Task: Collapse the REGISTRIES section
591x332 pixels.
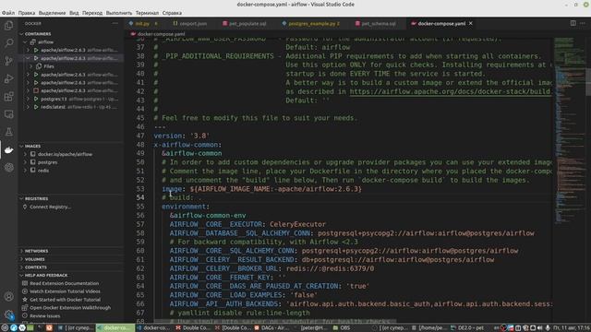Action: (x=21, y=198)
